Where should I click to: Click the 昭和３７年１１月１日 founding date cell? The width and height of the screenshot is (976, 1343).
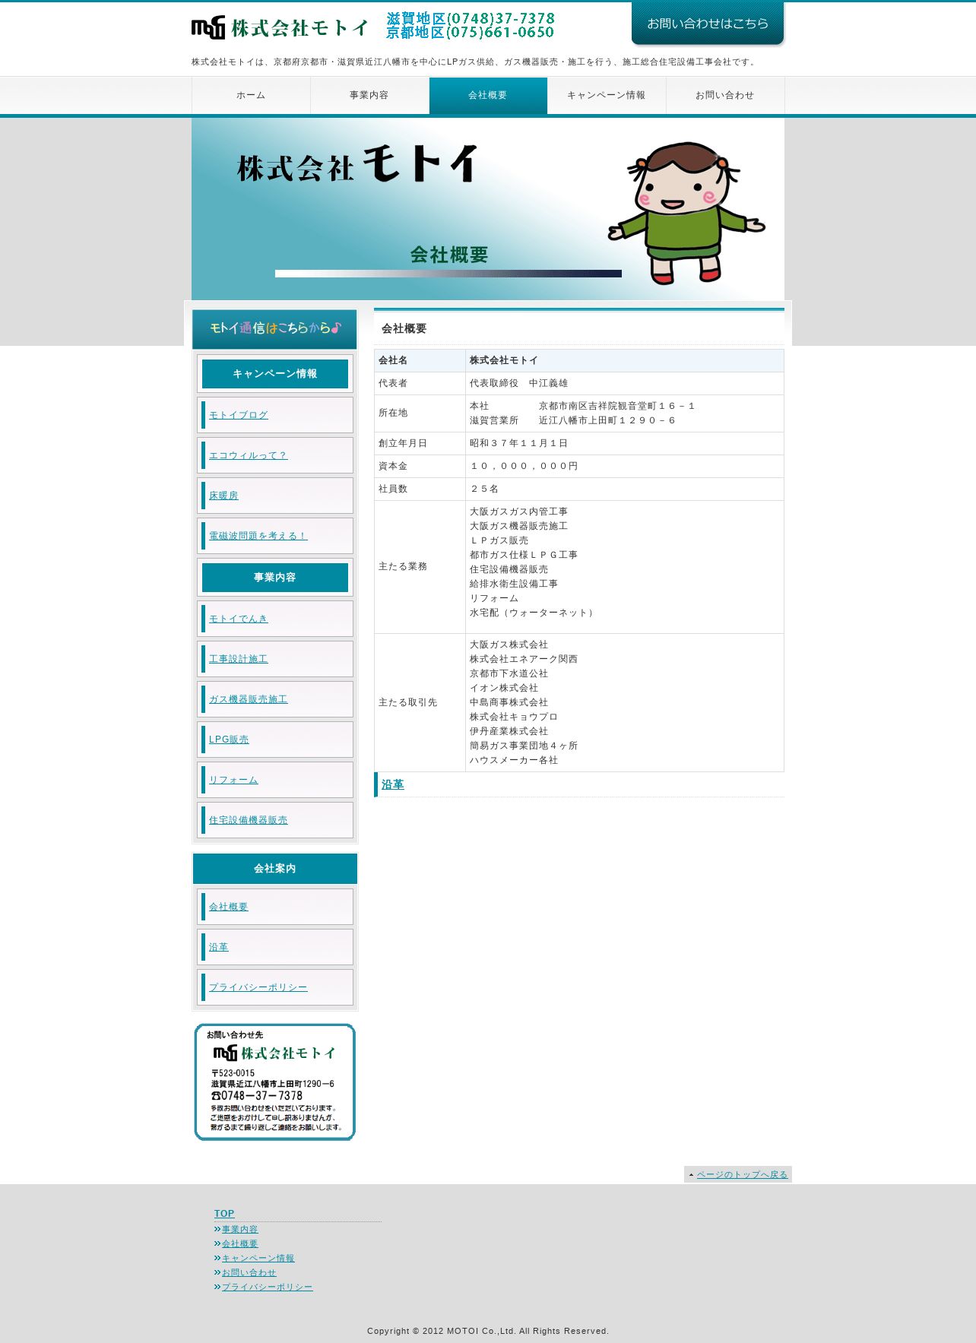pyautogui.click(x=624, y=443)
